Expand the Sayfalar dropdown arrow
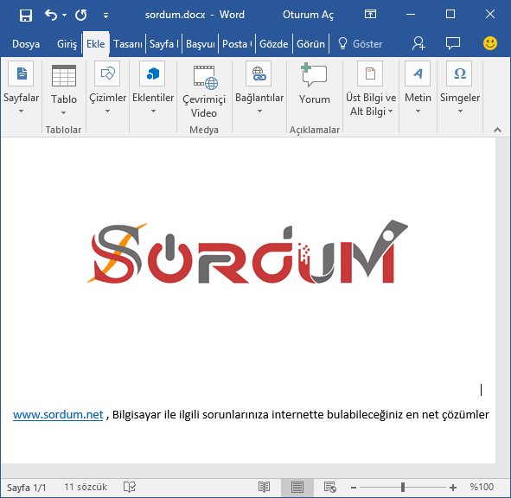511x498 pixels. (x=21, y=112)
